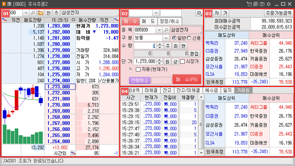The width and height of the screenshot is (295, 166).
Task: Click the stock search magnifier in order book panel
Action: click(33, 13)
